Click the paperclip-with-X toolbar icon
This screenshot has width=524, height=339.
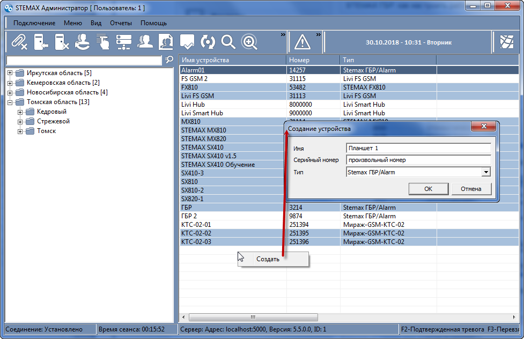pyautogui.click(x=19, y=42)
